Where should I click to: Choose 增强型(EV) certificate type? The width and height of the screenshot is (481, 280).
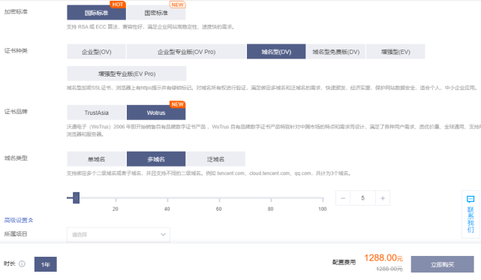[x=395, y=52]
